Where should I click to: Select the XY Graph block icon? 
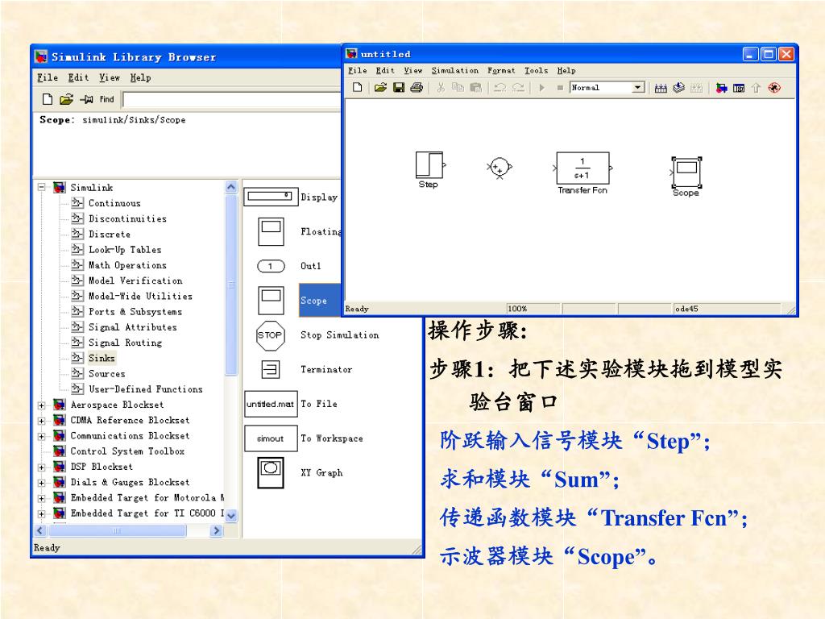pyautogui.click(x=271, y=472)
